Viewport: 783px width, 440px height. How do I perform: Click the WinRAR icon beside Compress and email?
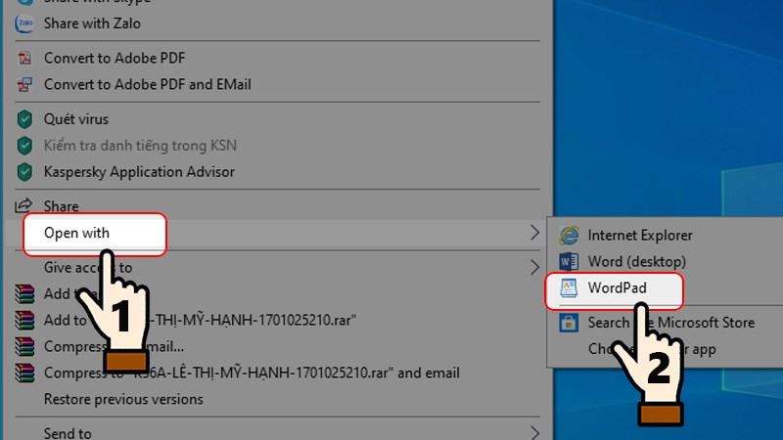(25, 346)
